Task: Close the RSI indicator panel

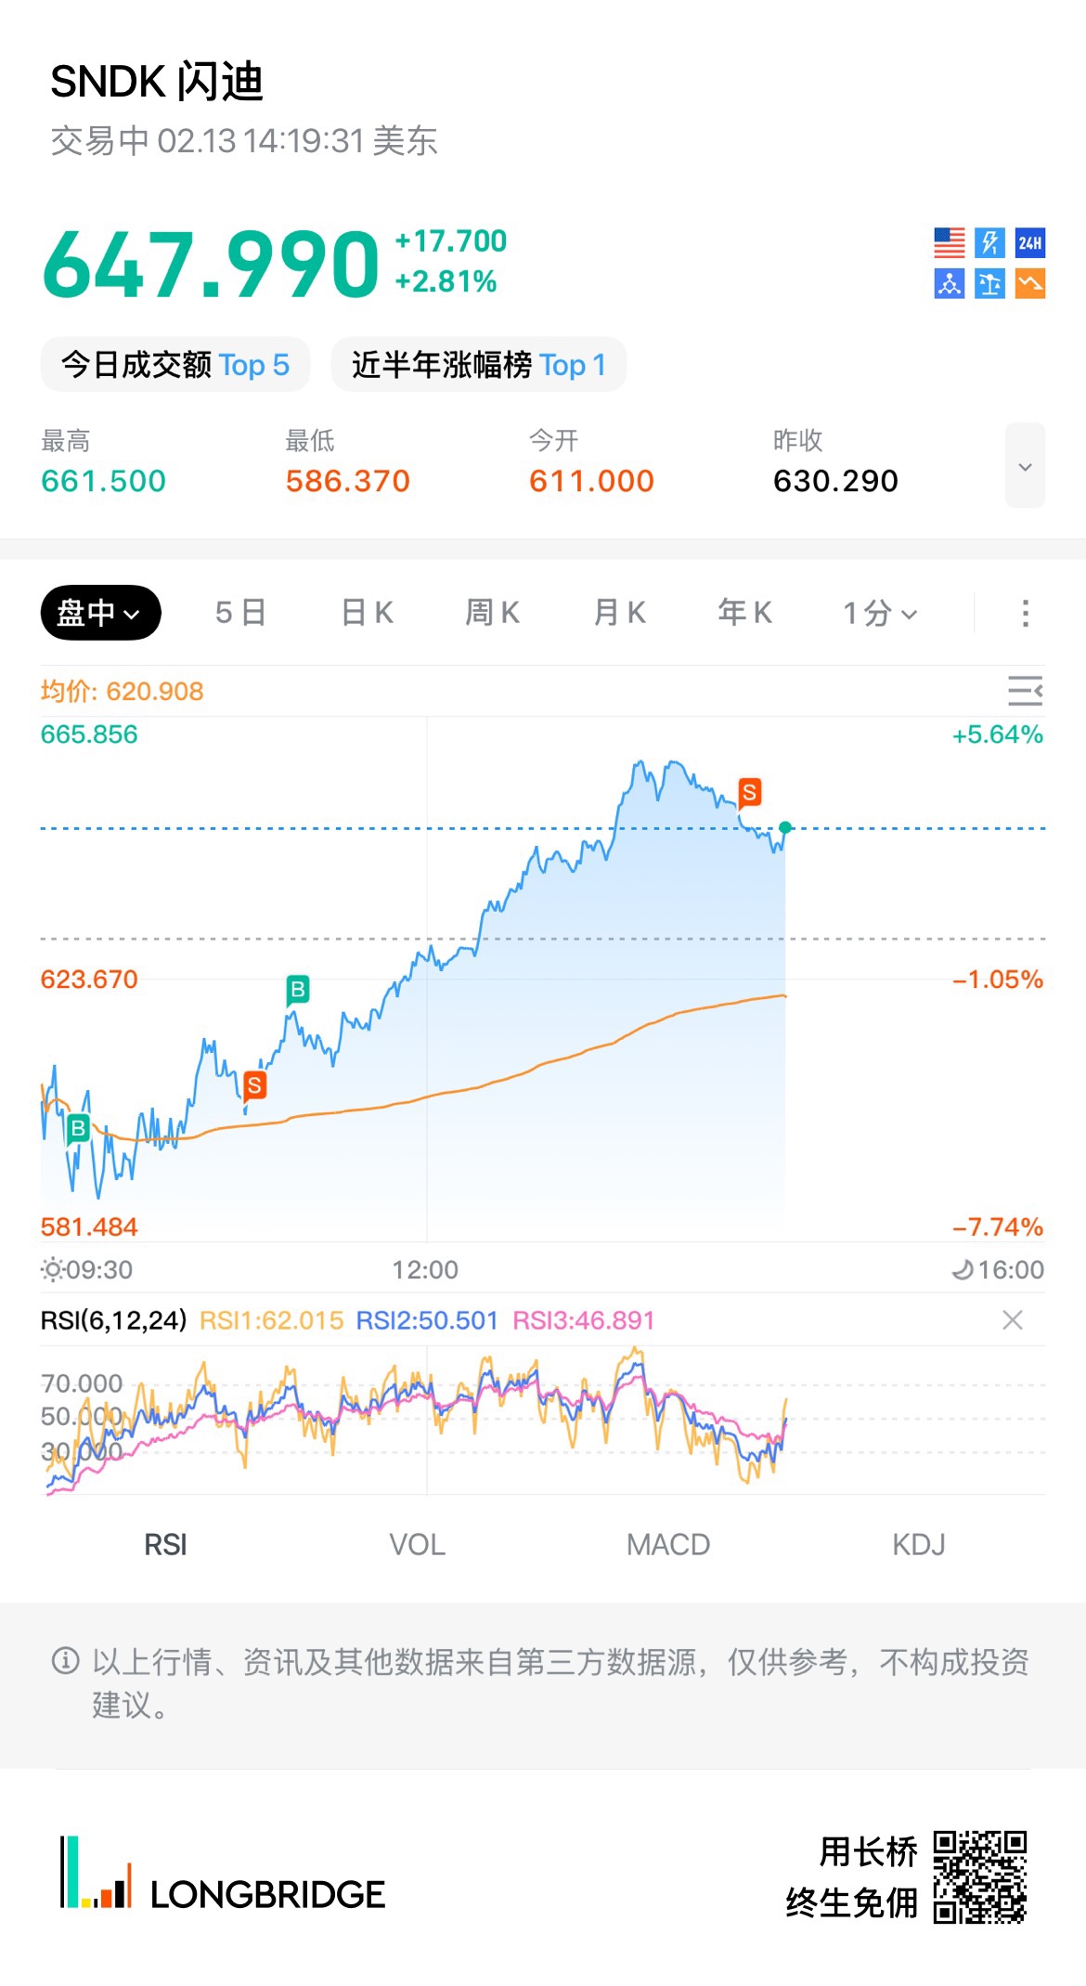Action: coord(1013,1320)
